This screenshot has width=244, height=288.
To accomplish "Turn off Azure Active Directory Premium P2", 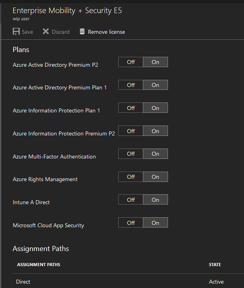I will pyautogui.click(x=131, y=62).
